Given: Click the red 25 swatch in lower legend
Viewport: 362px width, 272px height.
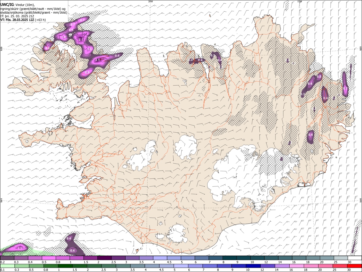Looking at the screenshot, I should click(x=340, y=266).
